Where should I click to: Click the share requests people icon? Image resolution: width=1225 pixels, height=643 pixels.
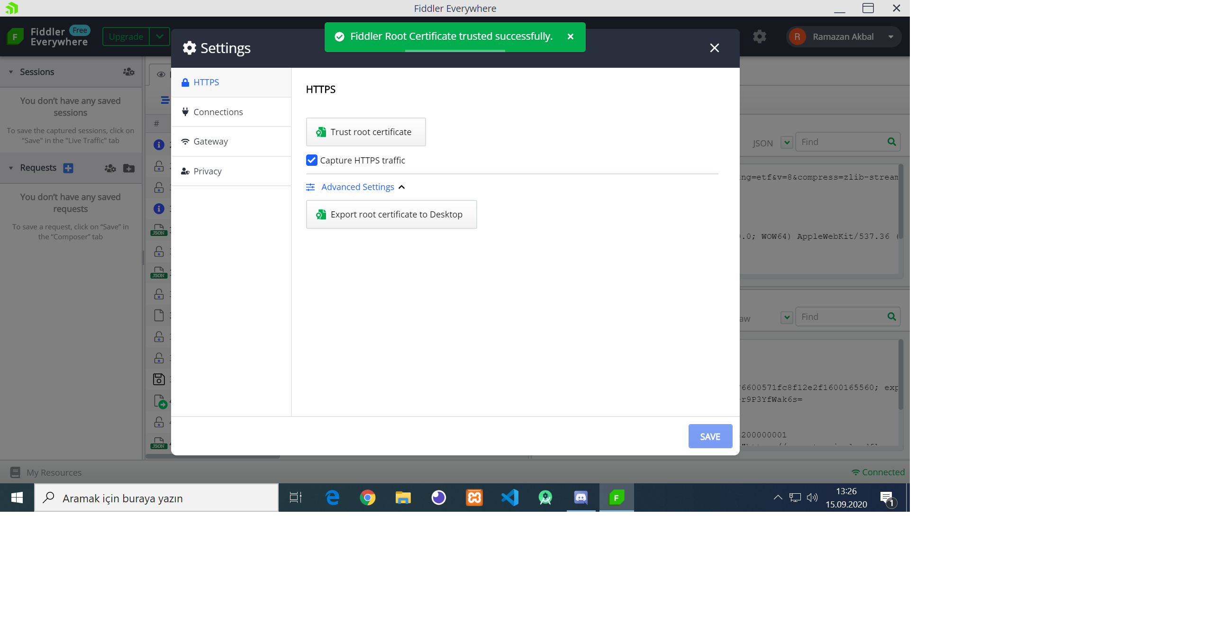point(110,168)
